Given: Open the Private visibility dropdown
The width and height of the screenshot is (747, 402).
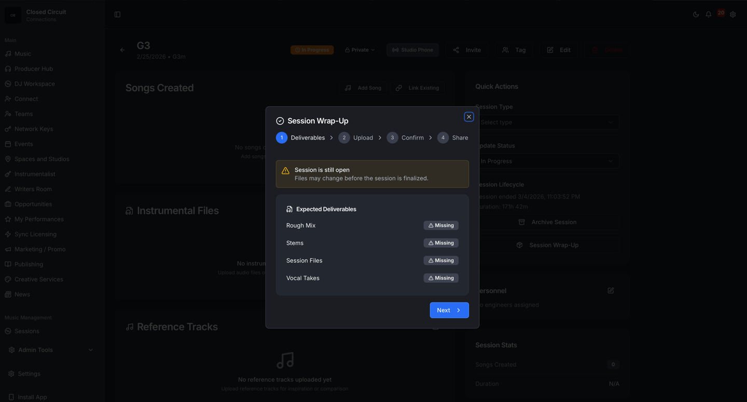Looking at the screenshot, I should 359,50.
